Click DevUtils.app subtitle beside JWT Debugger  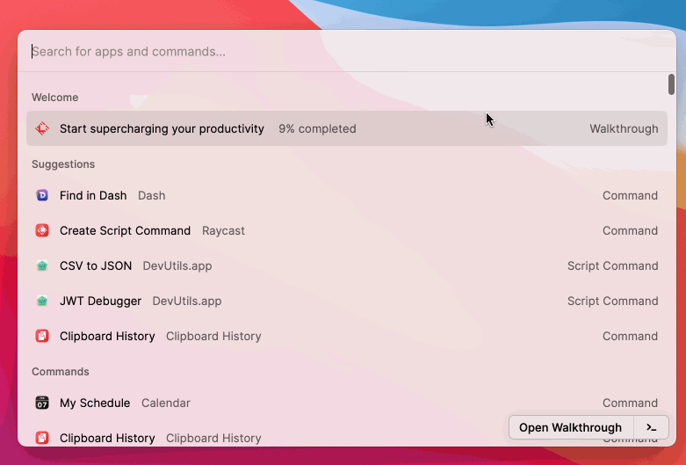point(187,301)
